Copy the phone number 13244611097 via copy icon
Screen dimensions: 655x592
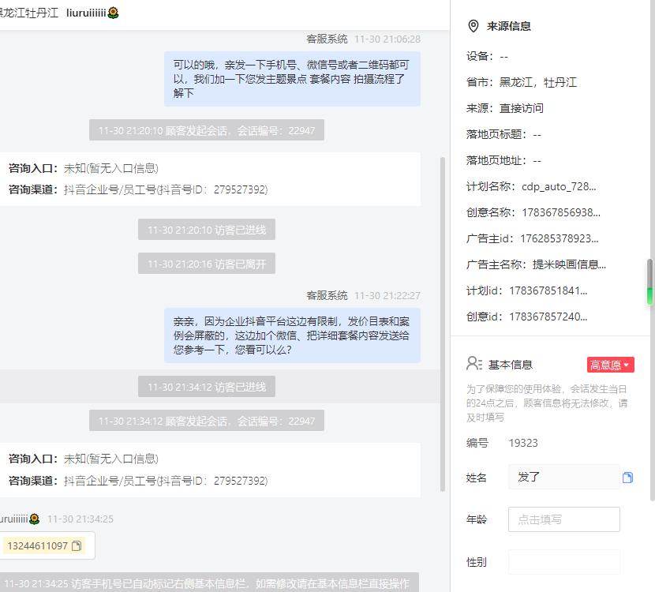[x=77, y=545]
